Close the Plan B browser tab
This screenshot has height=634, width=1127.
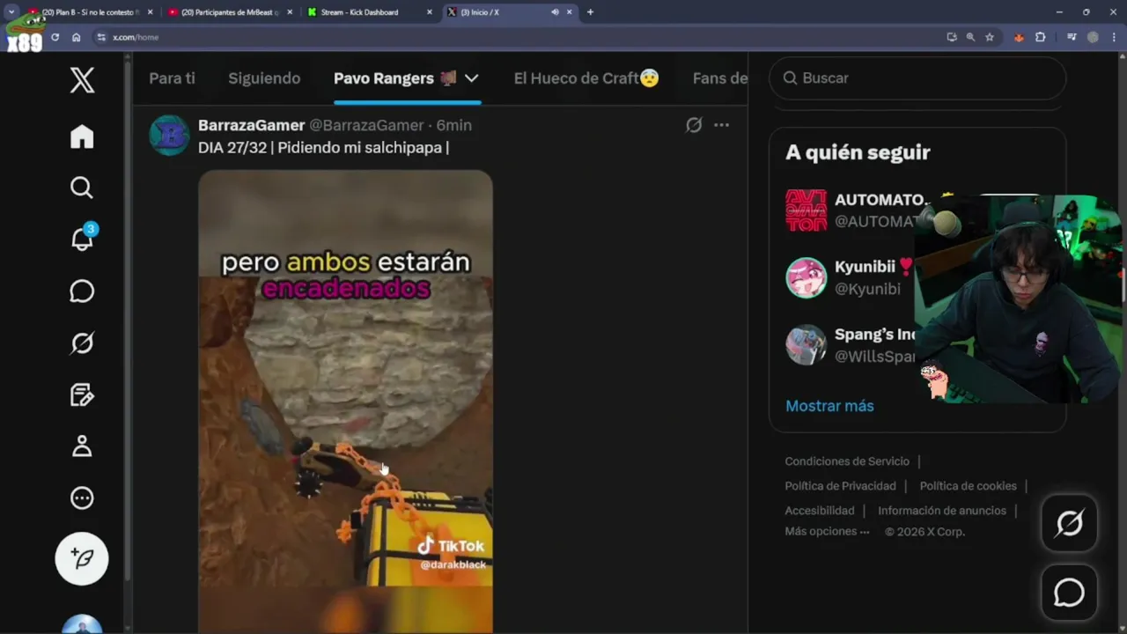(150, 12)
